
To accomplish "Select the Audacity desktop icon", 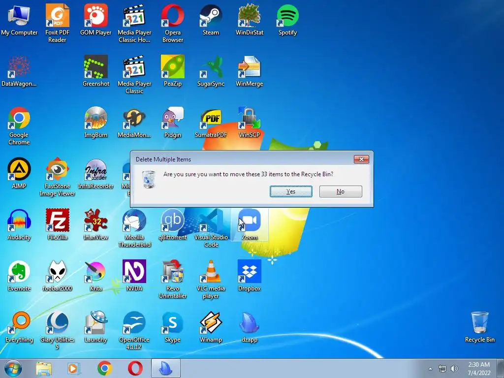I will [x=19, y=225].
